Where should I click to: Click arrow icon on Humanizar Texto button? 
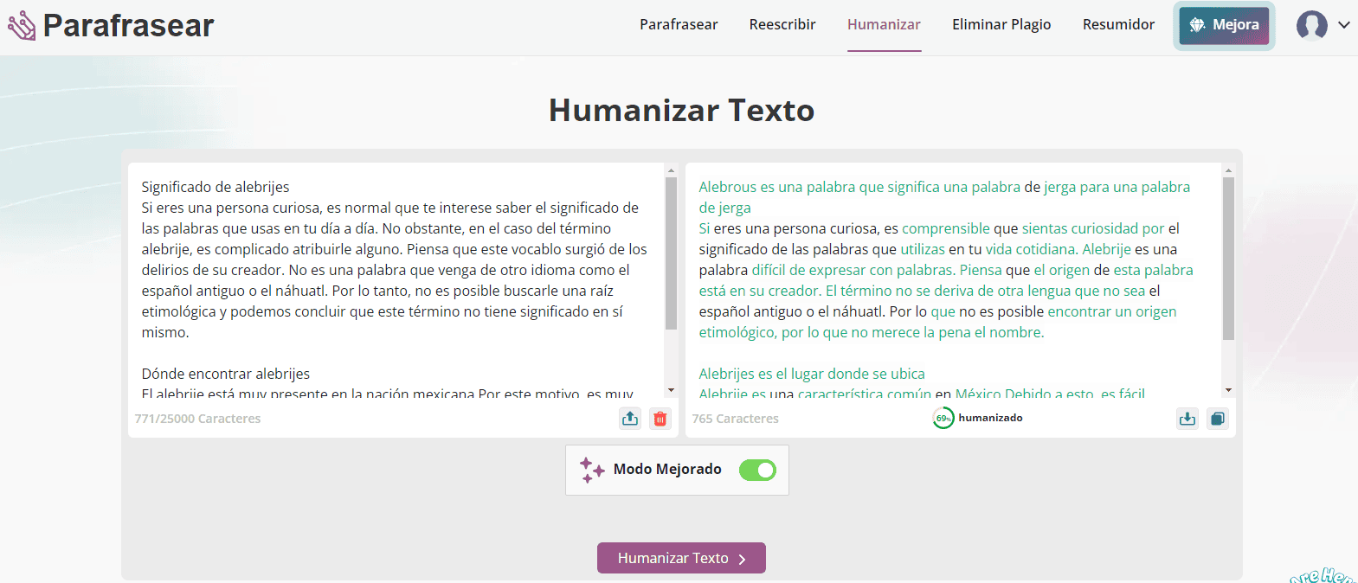click(743, 560)
